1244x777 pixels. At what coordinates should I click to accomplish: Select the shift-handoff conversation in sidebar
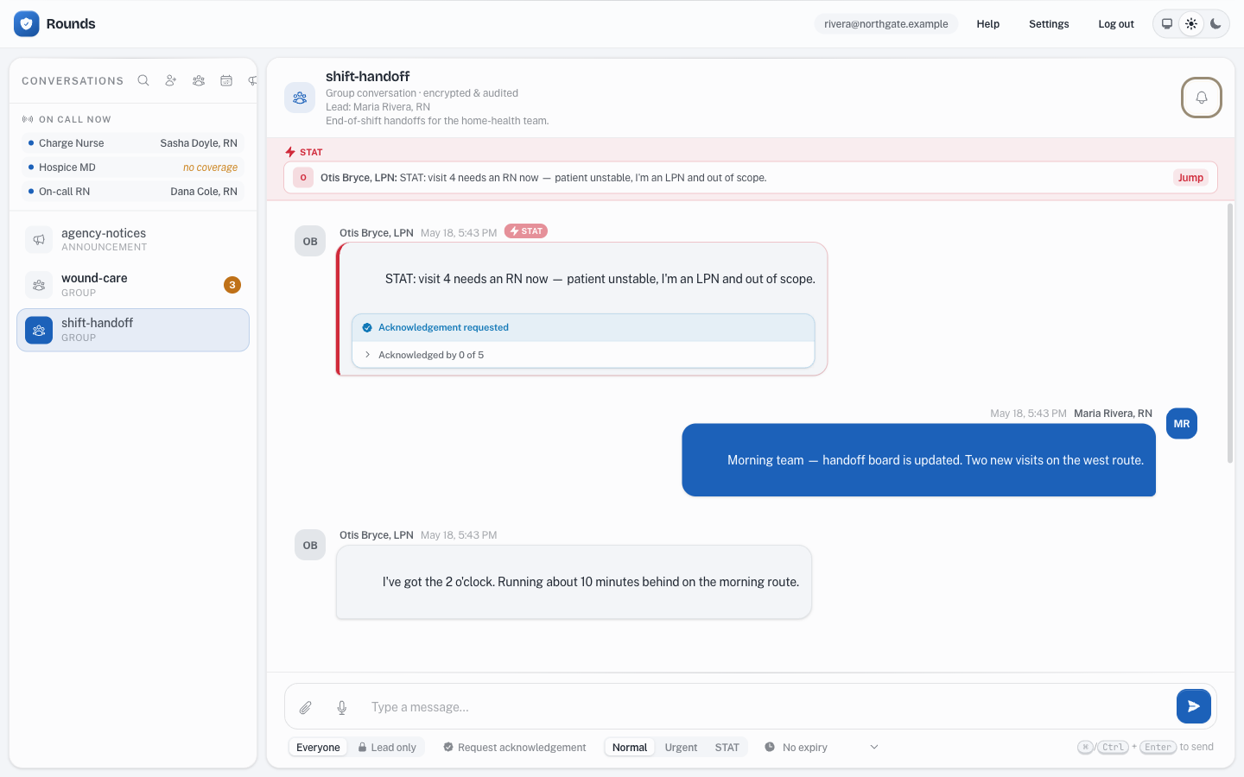point(133,330)
